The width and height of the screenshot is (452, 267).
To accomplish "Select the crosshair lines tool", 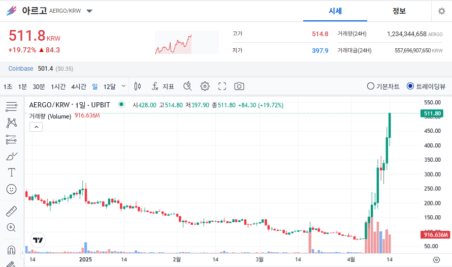I will tap(11, 106).
